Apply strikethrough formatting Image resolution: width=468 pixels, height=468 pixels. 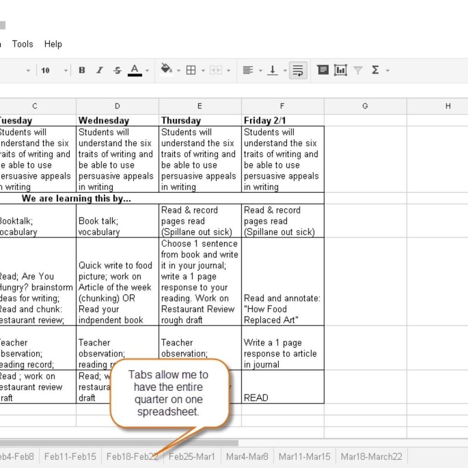tap(117, 70)
